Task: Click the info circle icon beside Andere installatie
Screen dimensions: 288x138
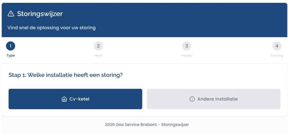Action: (x=192, y=99)
